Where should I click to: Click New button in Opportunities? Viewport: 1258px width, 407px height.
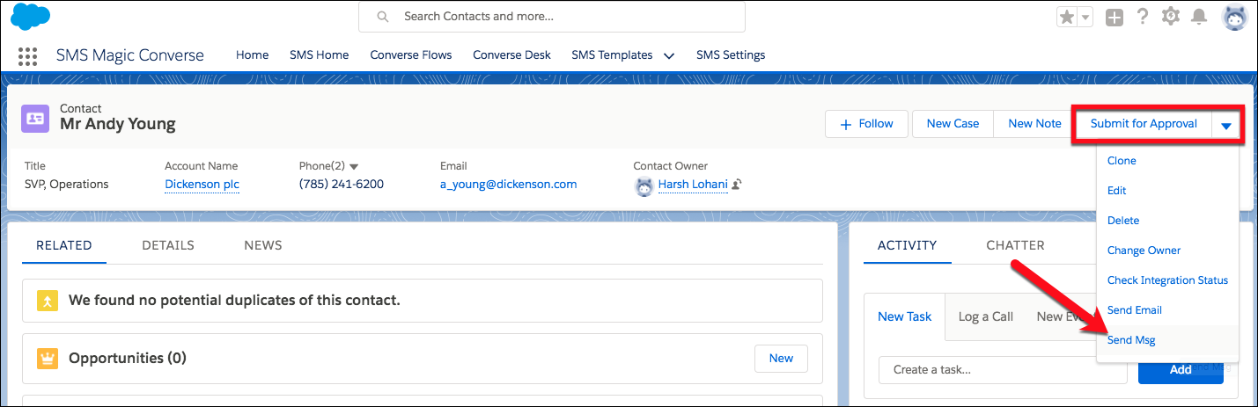[781, 359]
